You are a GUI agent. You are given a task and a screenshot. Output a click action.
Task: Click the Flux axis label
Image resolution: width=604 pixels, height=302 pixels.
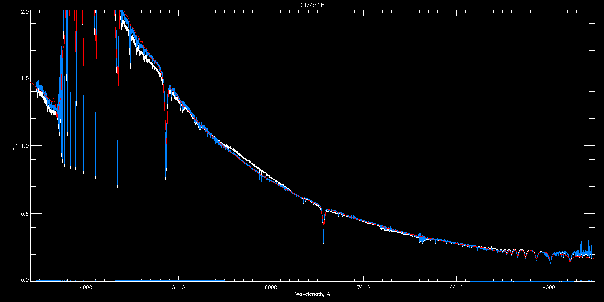(x=15, y=146)
